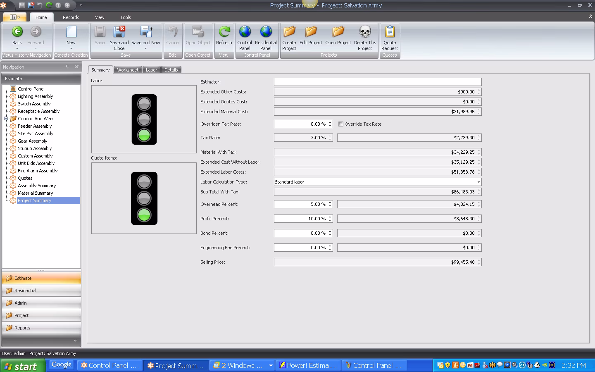Image resolution: width=595 pixels, height=372 pixels.
Task: Expand the Conduit And Wire tree node
Action: point(5,119)
